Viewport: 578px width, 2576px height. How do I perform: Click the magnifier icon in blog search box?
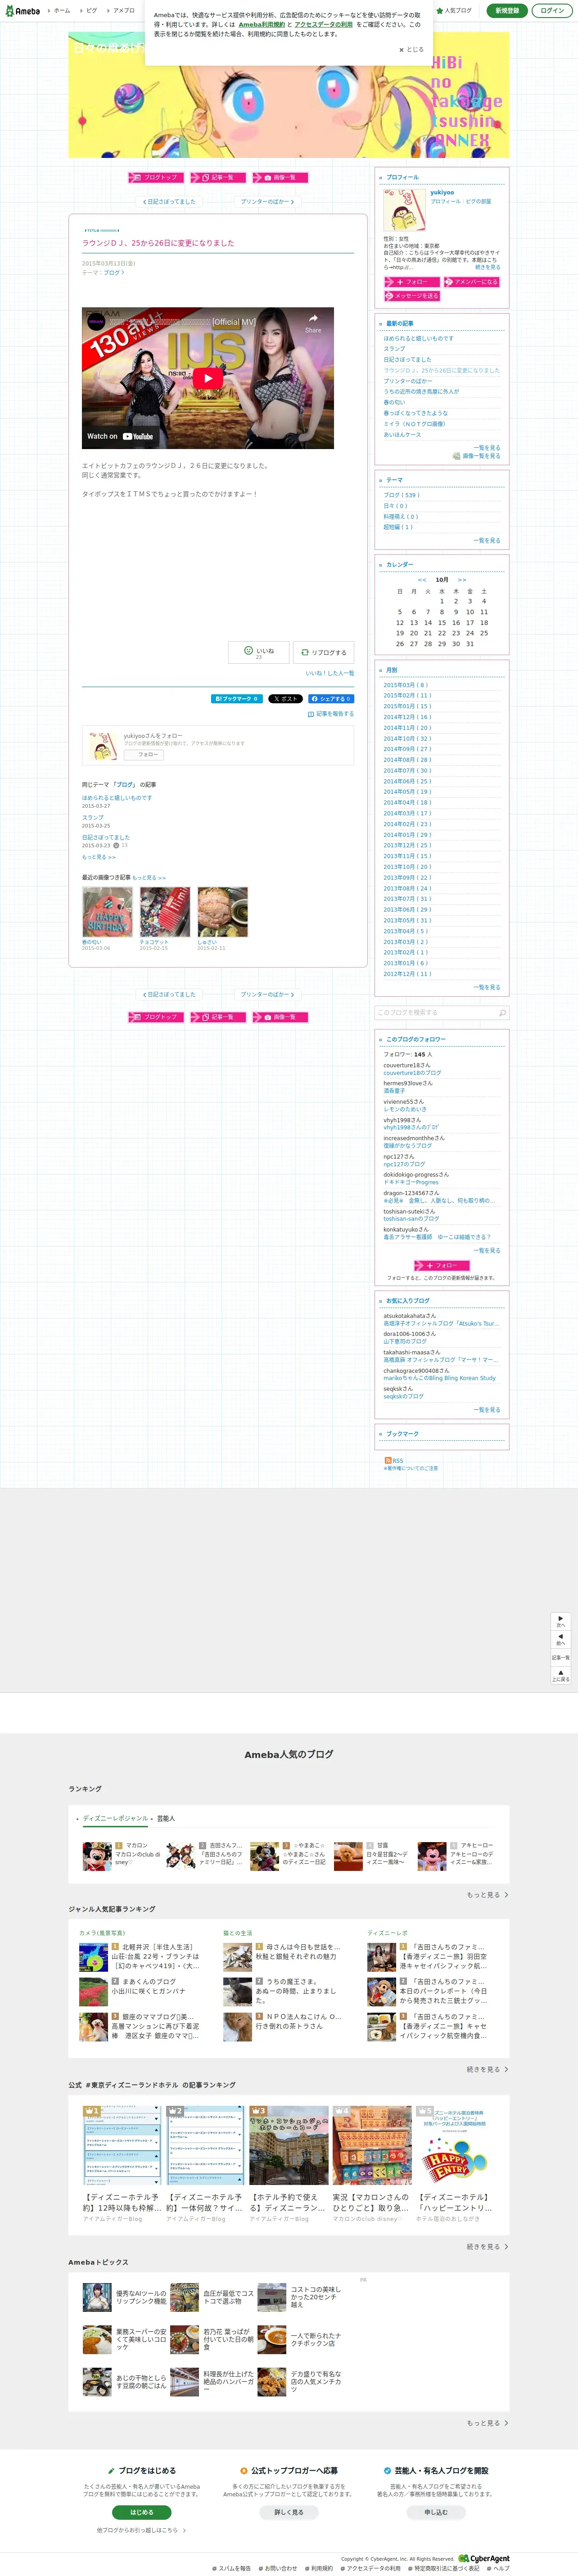click(x=502, y=1013)
